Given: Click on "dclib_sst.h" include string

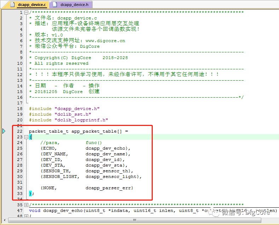Looking at the screenshot, I should (73, 114).
